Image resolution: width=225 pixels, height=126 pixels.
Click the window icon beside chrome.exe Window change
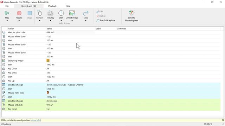click(x=4, y=101)
